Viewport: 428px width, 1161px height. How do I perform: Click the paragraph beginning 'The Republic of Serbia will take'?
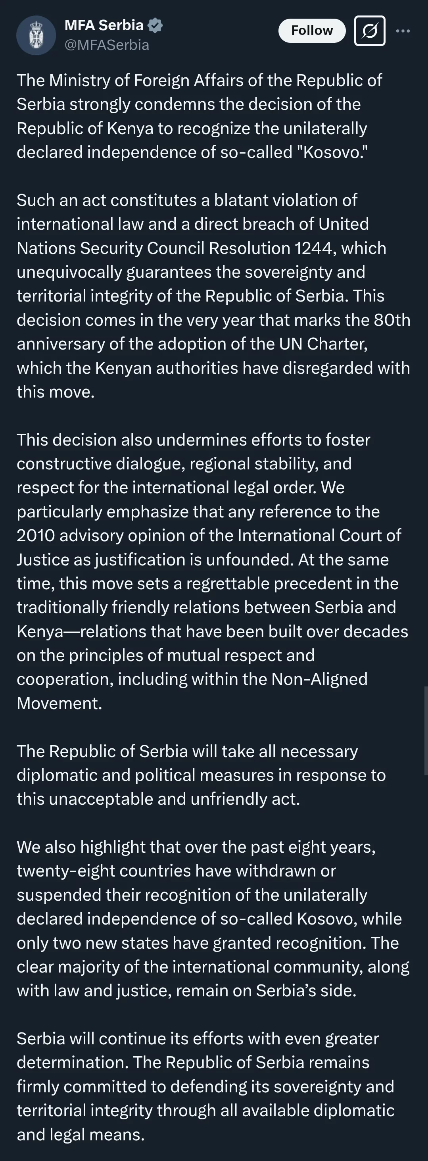(202, 775)
